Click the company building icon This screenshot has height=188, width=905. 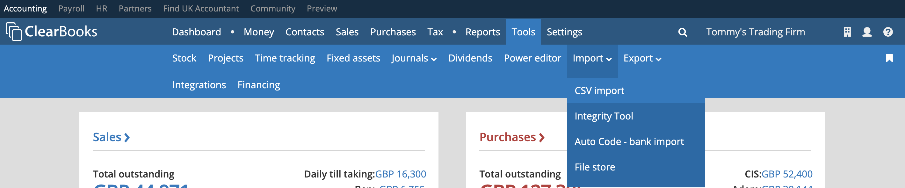pos(847,32)
